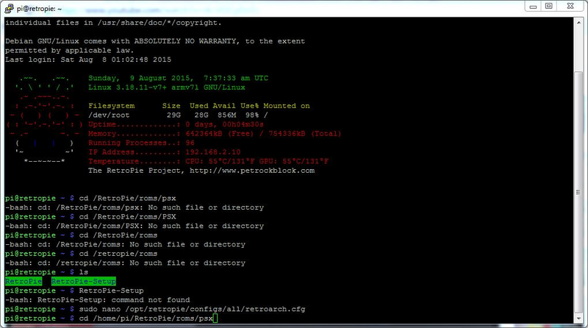The width and height of the screenshot is (588, 328).
Task: Click the vertical scrollbar thumb
Action: (578, 192)
